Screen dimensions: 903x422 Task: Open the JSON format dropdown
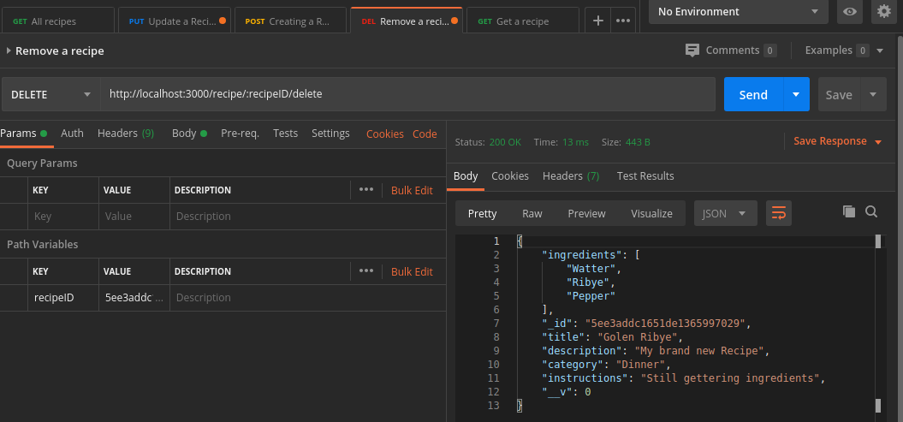coord(726,213)
